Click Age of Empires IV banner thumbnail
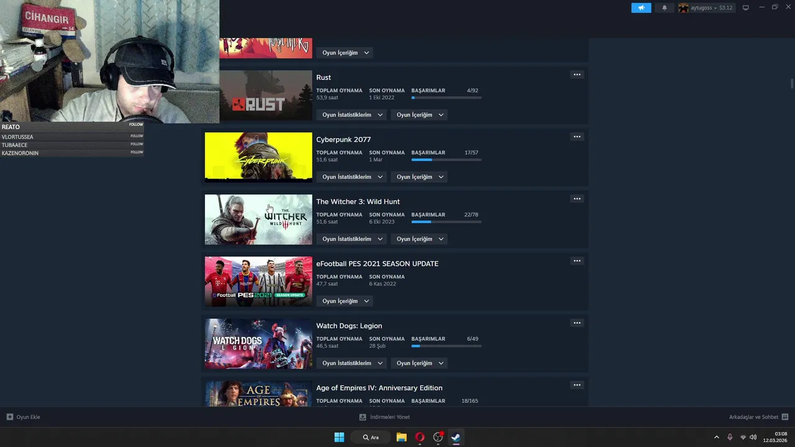795x447 pixels. tap(258, 394)
